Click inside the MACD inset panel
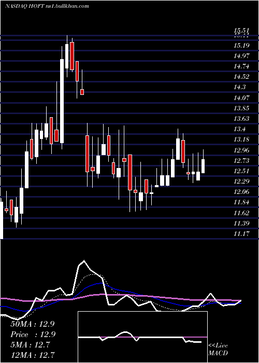This screenshot has height=363, width=259. [142, 337]
